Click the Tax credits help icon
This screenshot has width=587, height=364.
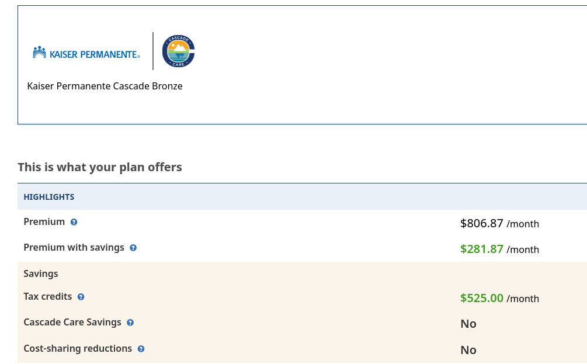coord(81,297)
